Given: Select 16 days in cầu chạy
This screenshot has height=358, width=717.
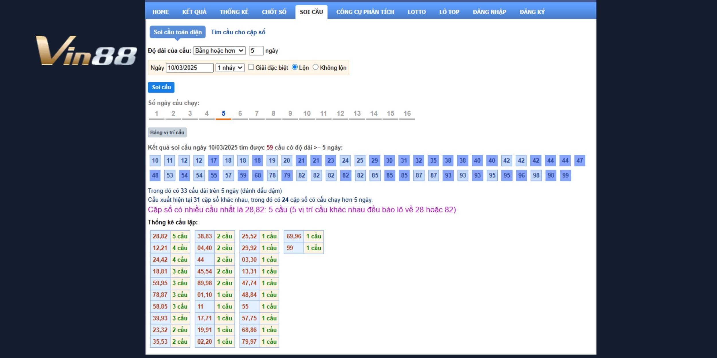Looking at the screenshot, I should [x=407, y=114].
